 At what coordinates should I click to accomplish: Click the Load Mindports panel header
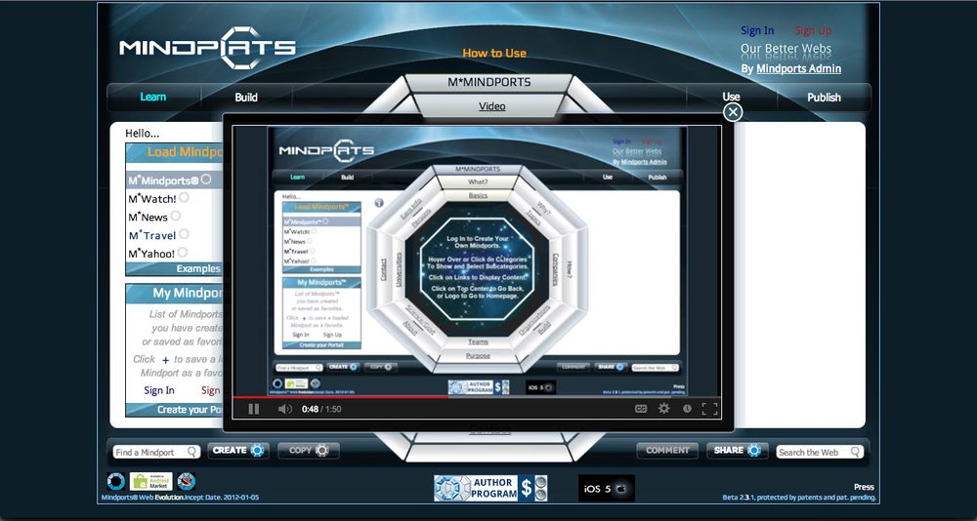click(x=174, y=152)
